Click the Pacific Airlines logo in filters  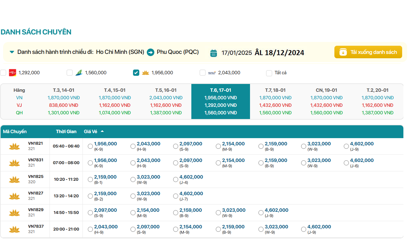coord(212,73)
